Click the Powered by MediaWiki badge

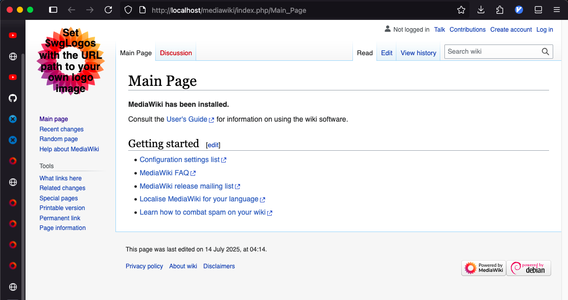click(484, 268)
